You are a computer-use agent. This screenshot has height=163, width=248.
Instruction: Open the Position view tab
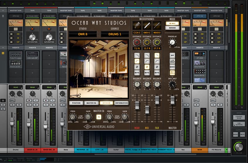click(76, 103)
